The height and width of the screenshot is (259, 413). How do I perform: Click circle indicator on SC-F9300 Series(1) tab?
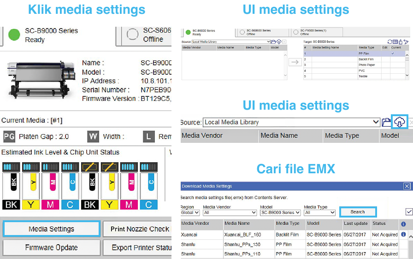click(x=296, y=32)
